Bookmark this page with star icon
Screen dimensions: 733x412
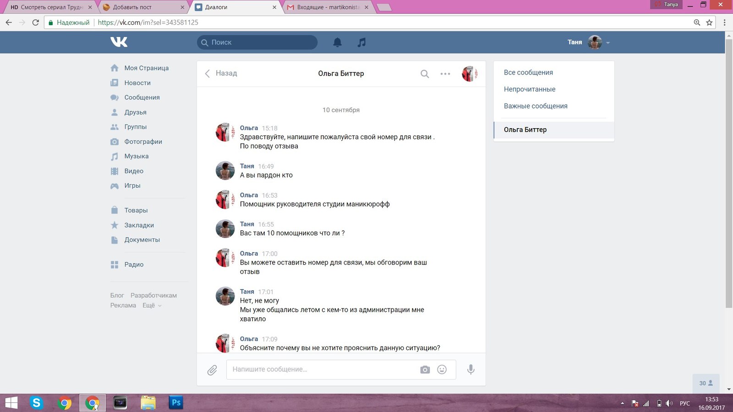point(709,22)
